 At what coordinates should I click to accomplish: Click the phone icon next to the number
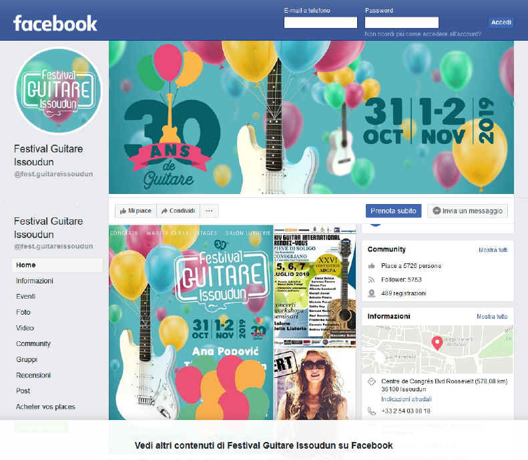tap(371, 411)
